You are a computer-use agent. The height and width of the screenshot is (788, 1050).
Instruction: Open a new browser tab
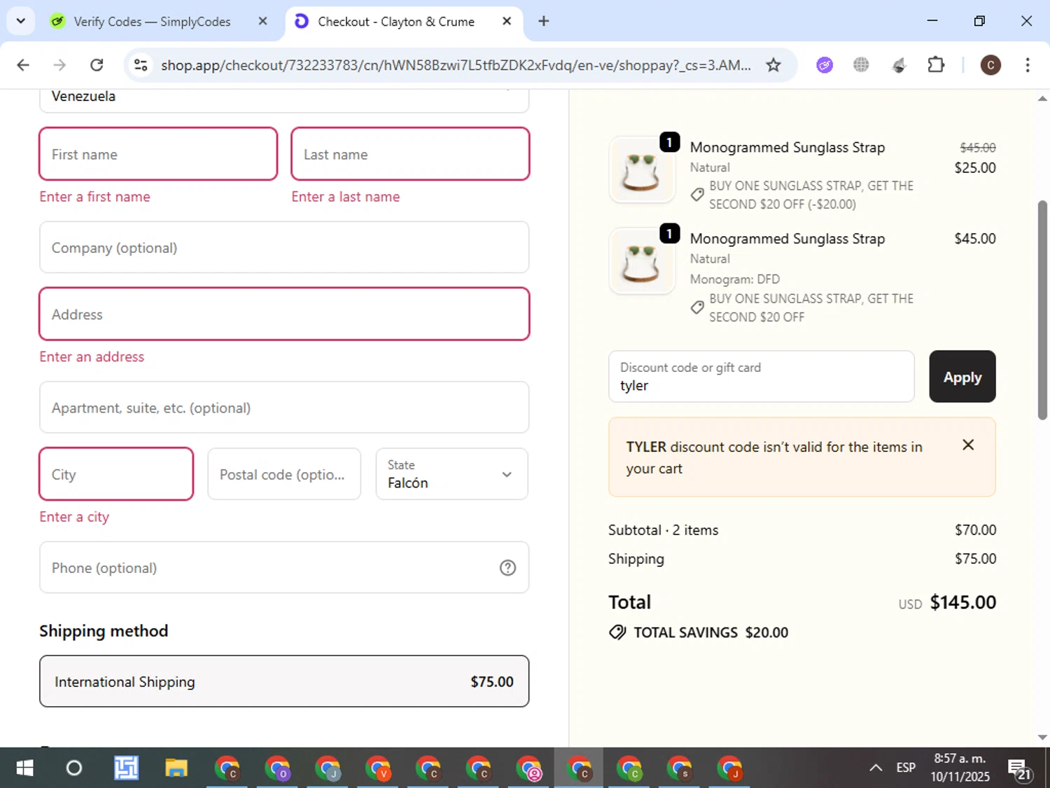[x=543, y=21]
